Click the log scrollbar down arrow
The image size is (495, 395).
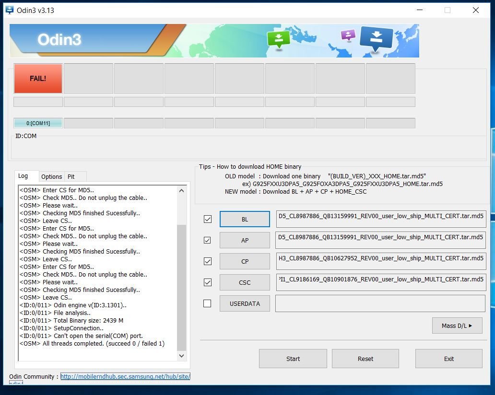[x=181, y=356]
